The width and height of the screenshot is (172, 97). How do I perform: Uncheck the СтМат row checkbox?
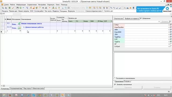(x=171, y=25)
